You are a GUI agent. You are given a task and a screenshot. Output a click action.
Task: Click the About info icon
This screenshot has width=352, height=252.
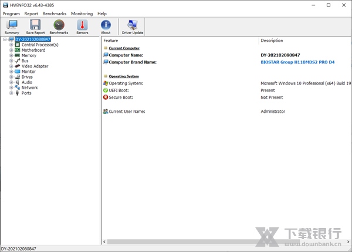pyautogui.click(x=106, y=26)
